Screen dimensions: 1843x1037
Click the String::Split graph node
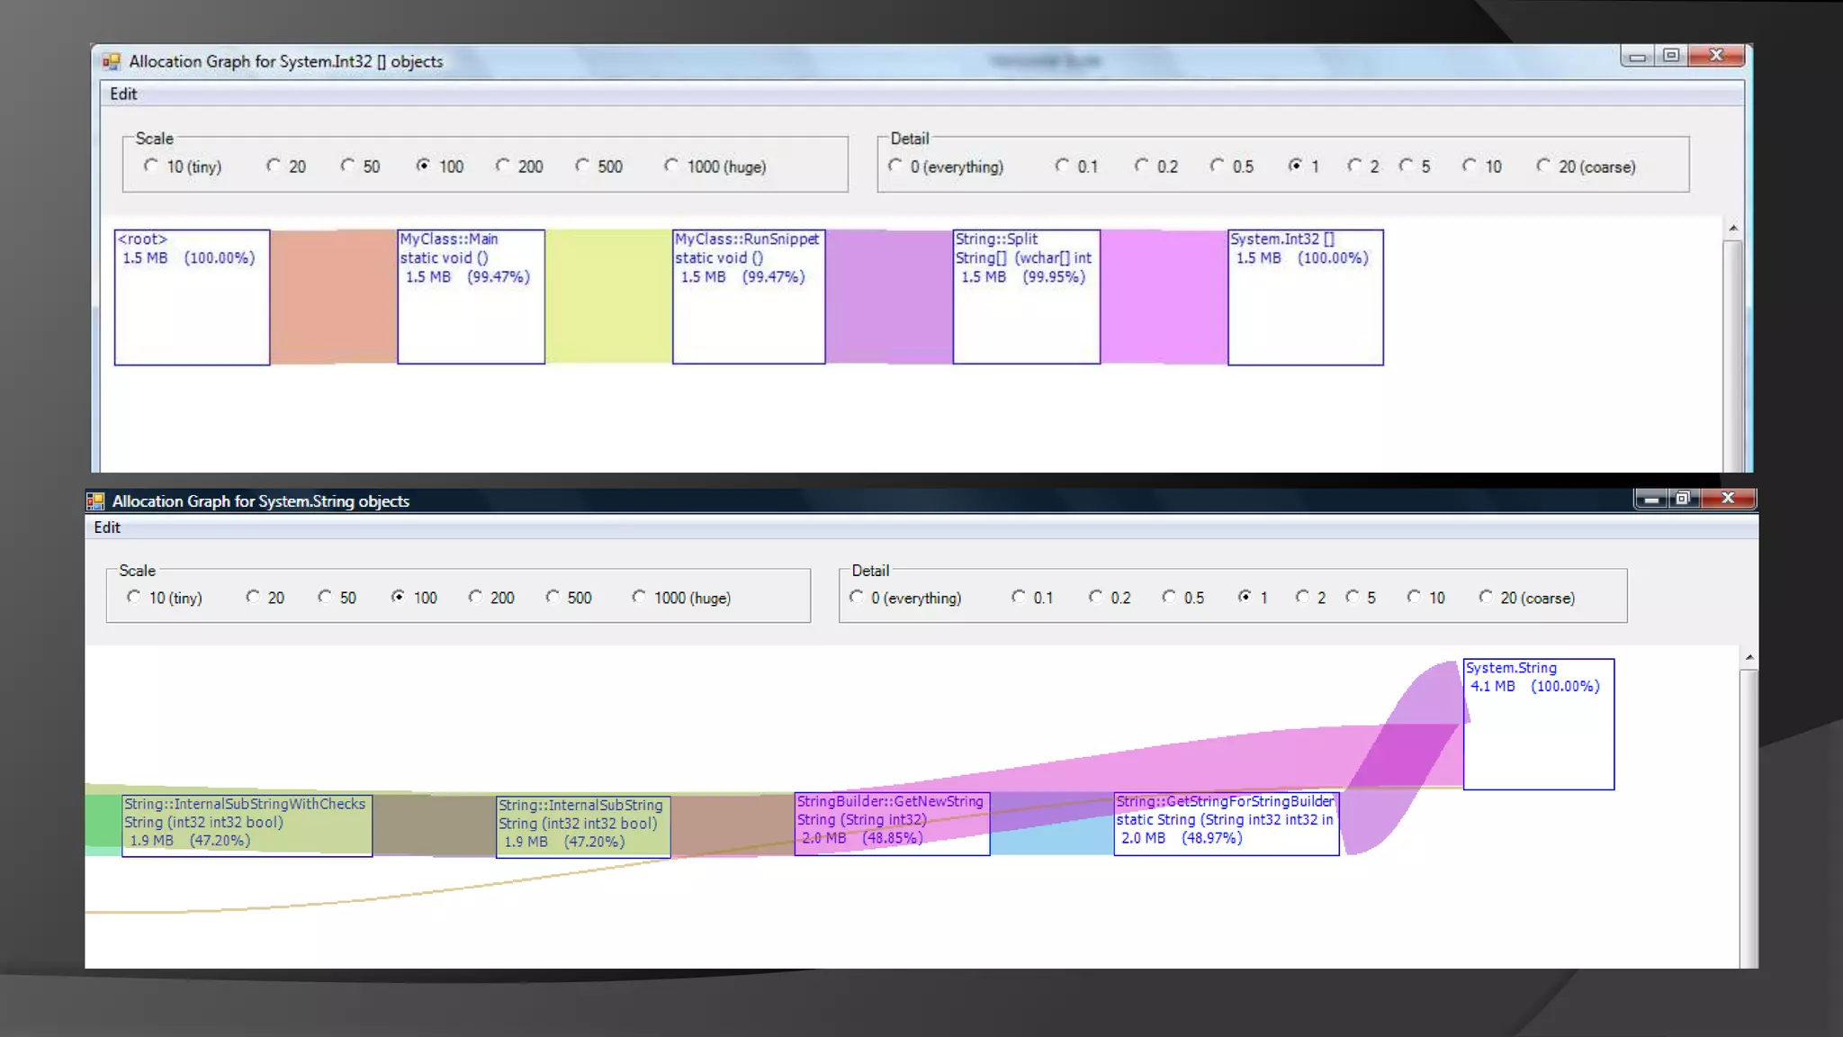1026,297
